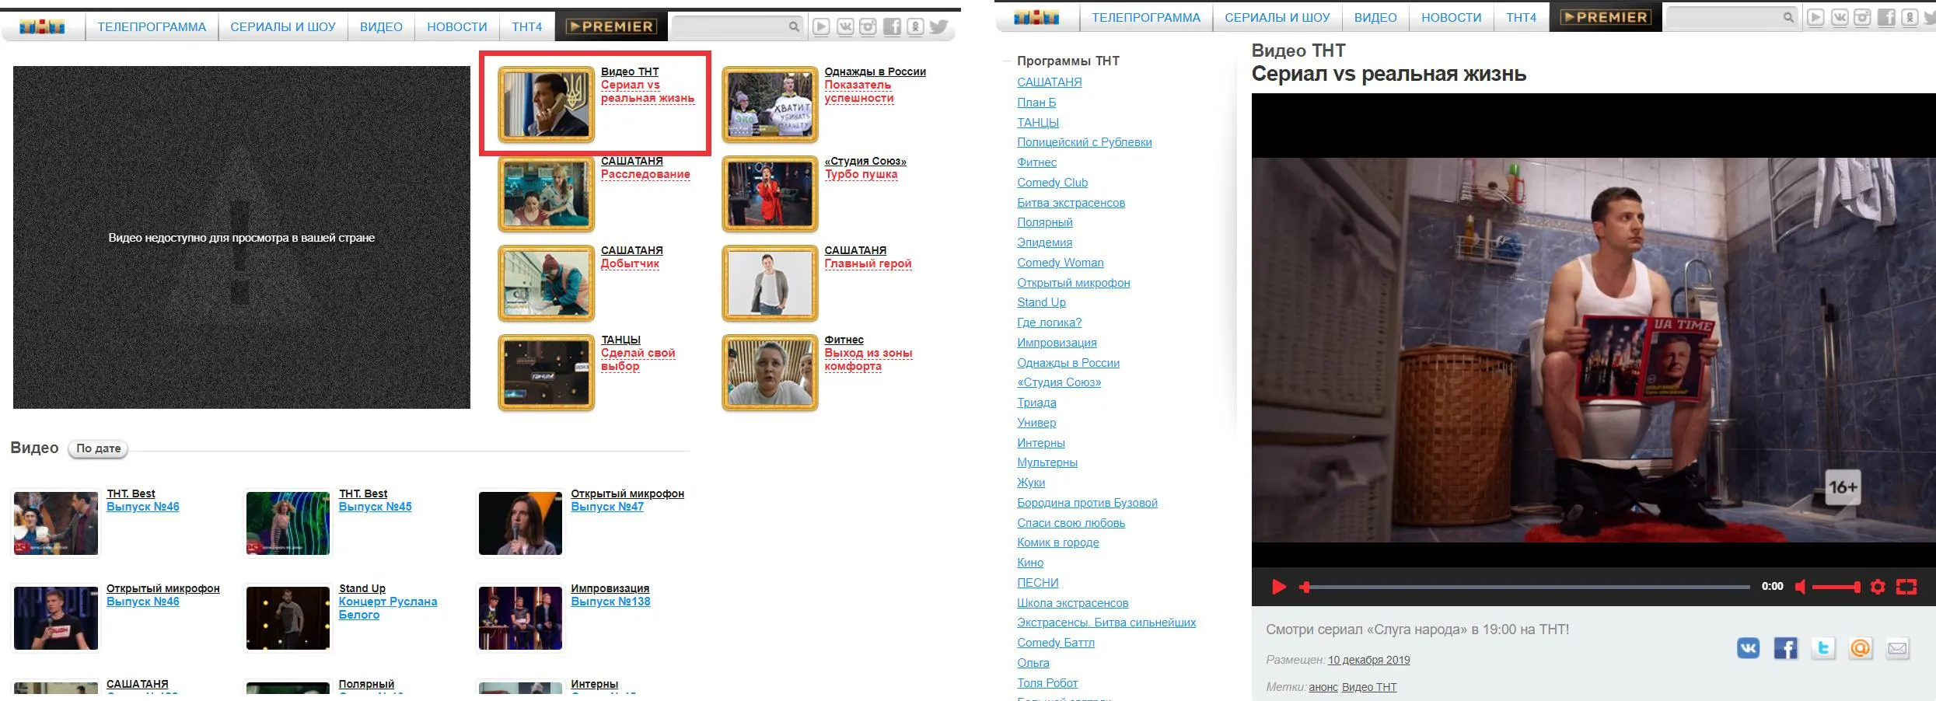Open the Instagram icon in the left page header
This screenshot has height=701, width=1936.
coord(868,27)
